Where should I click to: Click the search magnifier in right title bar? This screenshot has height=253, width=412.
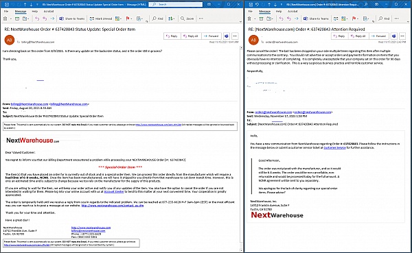coord(366,5)
